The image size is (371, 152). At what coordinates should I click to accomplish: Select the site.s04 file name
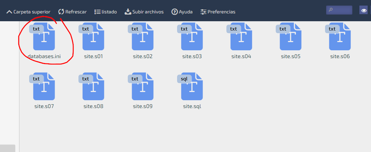click(241, 57)
